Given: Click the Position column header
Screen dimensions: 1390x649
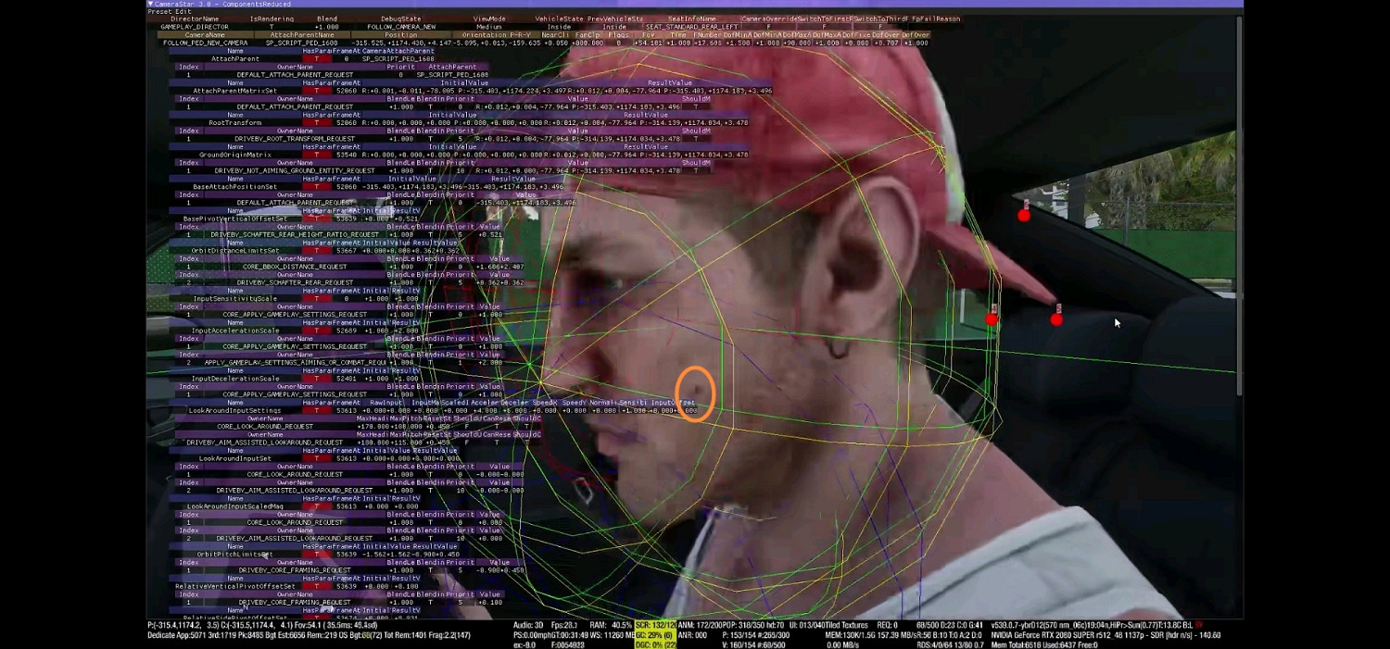Looking at the screenshot, I should tap(400, 34).
